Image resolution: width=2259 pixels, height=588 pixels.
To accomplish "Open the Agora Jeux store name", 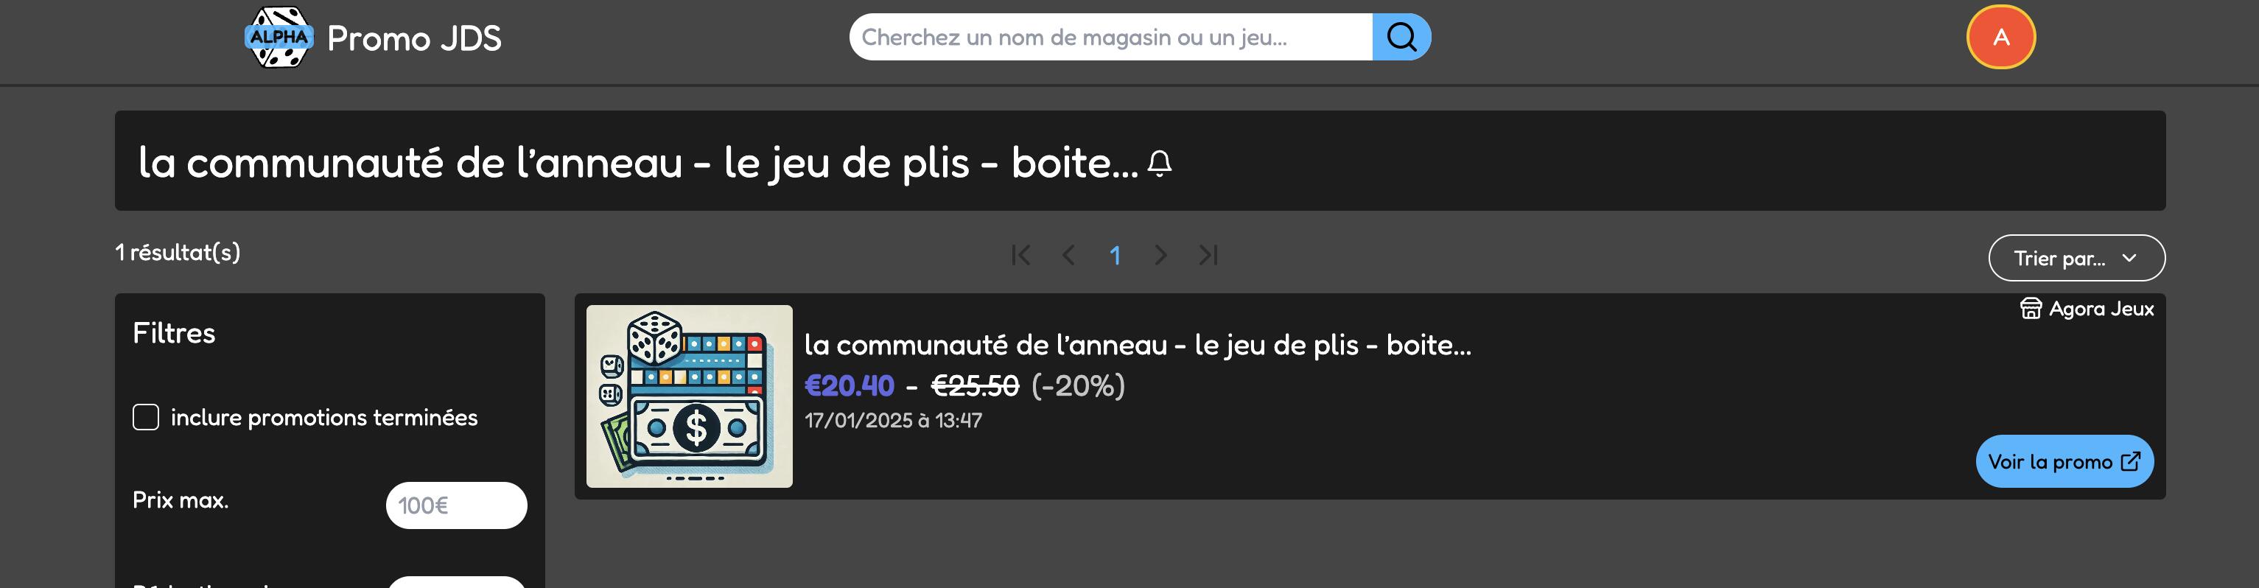I will click(2101, 309).
